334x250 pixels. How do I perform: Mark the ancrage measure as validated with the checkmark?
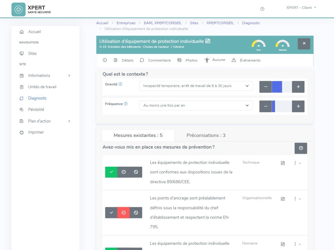click(x=111, y=212)
